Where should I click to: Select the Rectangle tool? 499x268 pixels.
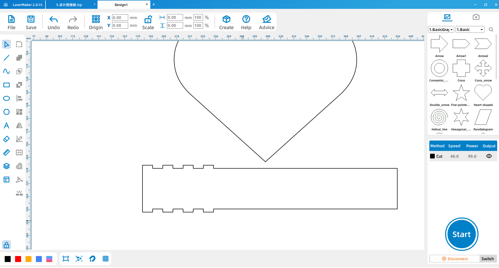coord(7,85)
